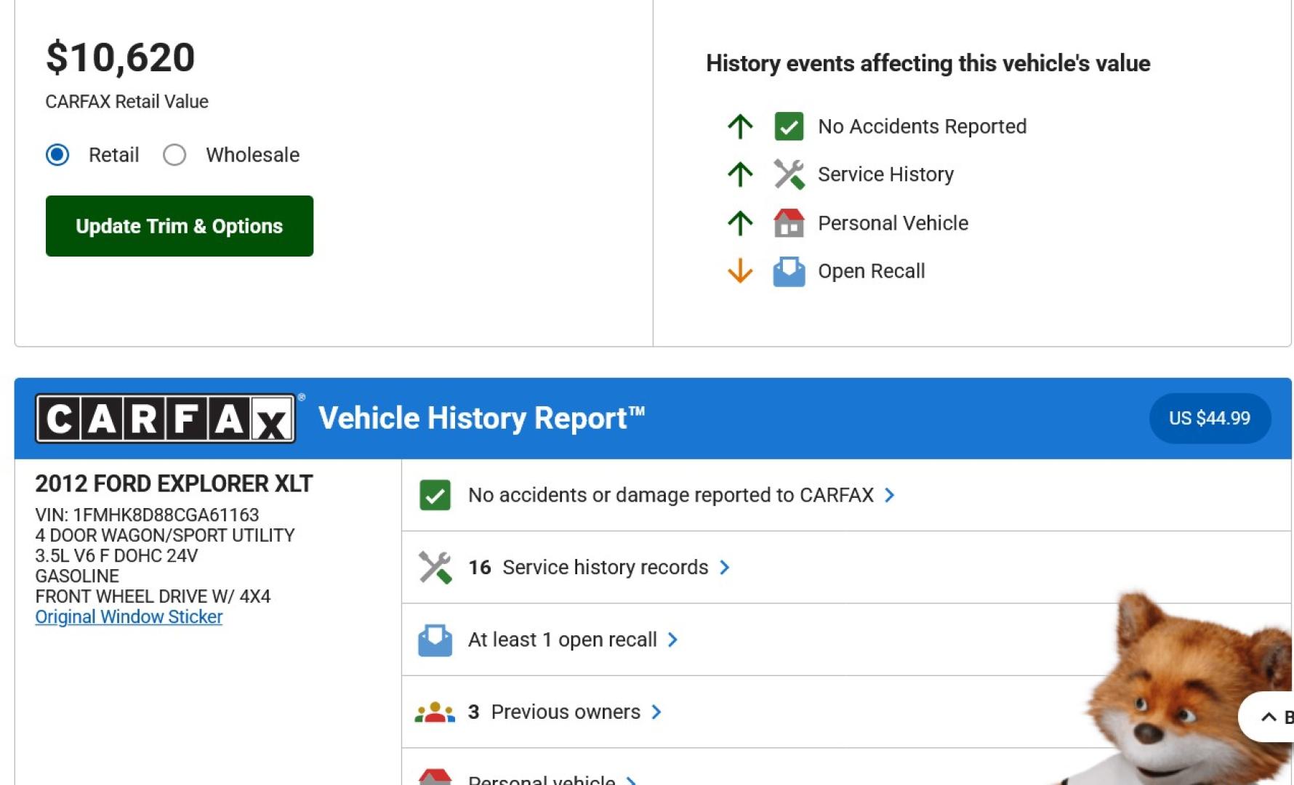The width and height of the screenshot is (1294, 785).
Task: Expand the Service history records chevron
Action: click(725, 568)
